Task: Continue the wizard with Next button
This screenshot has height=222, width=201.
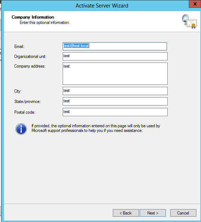Action: pyautogui.click(x=153, y=213)
